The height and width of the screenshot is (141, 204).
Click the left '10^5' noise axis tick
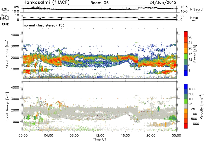(x=16, y=7)
